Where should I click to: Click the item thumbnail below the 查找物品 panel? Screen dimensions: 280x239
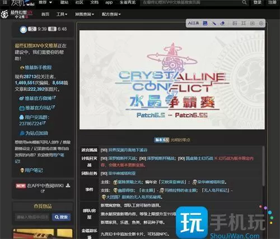(43, 234)
